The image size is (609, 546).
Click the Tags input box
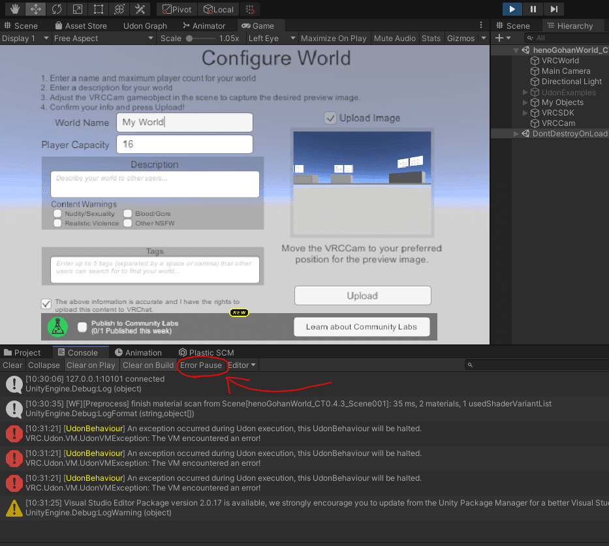[155, 269]
